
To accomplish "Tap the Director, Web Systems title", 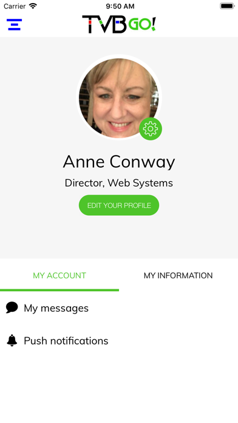I will point(119,183).
